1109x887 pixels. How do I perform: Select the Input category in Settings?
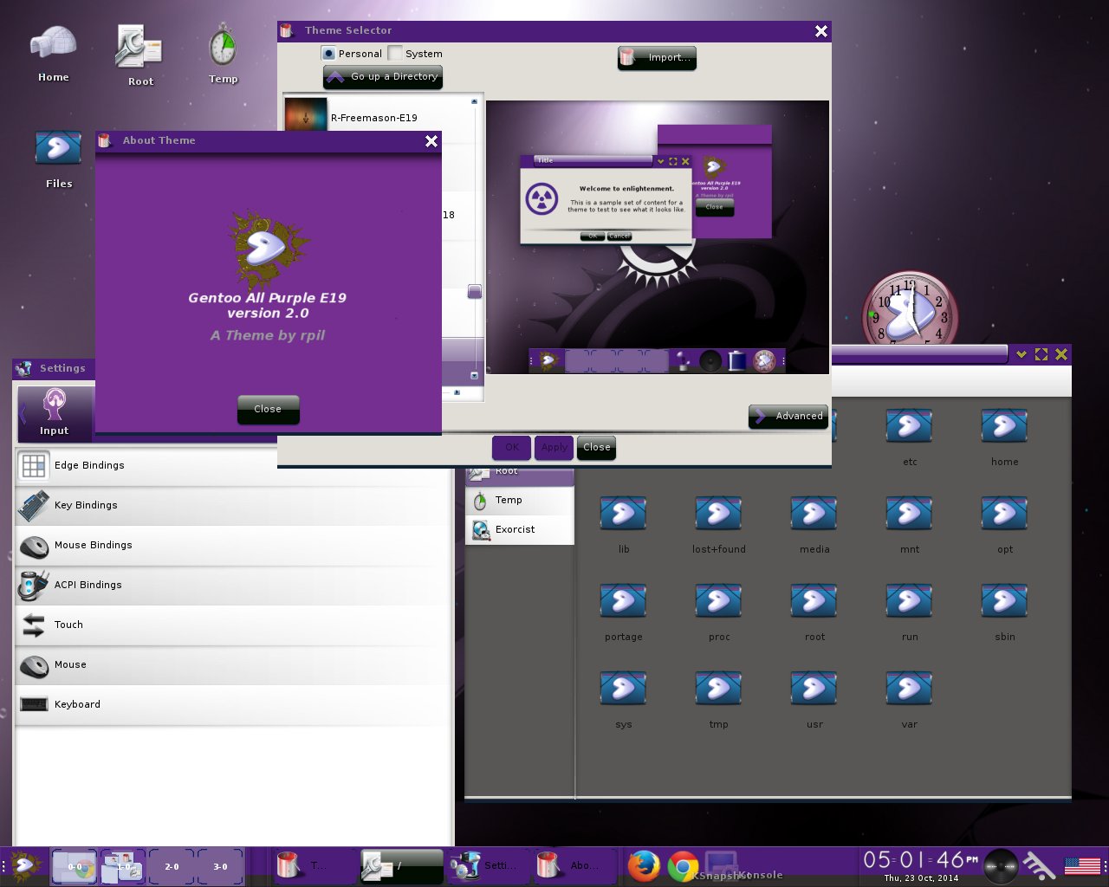tap(55, 412)
